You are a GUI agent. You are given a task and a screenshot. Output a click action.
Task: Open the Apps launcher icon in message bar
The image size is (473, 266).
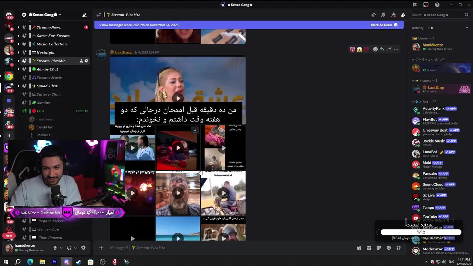coord(398,248)
